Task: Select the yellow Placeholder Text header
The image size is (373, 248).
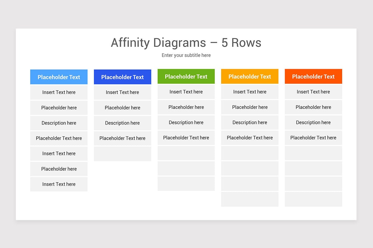Action: (250, 76)
